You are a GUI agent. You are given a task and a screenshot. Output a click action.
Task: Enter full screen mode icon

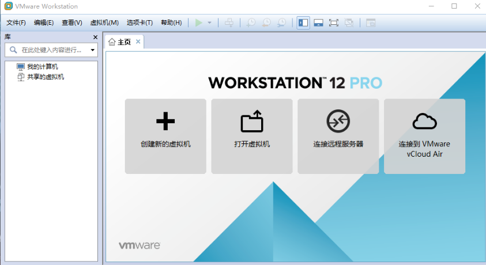(x=333, y=22)
